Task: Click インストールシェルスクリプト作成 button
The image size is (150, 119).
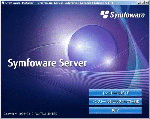Action: click(115, 102)
